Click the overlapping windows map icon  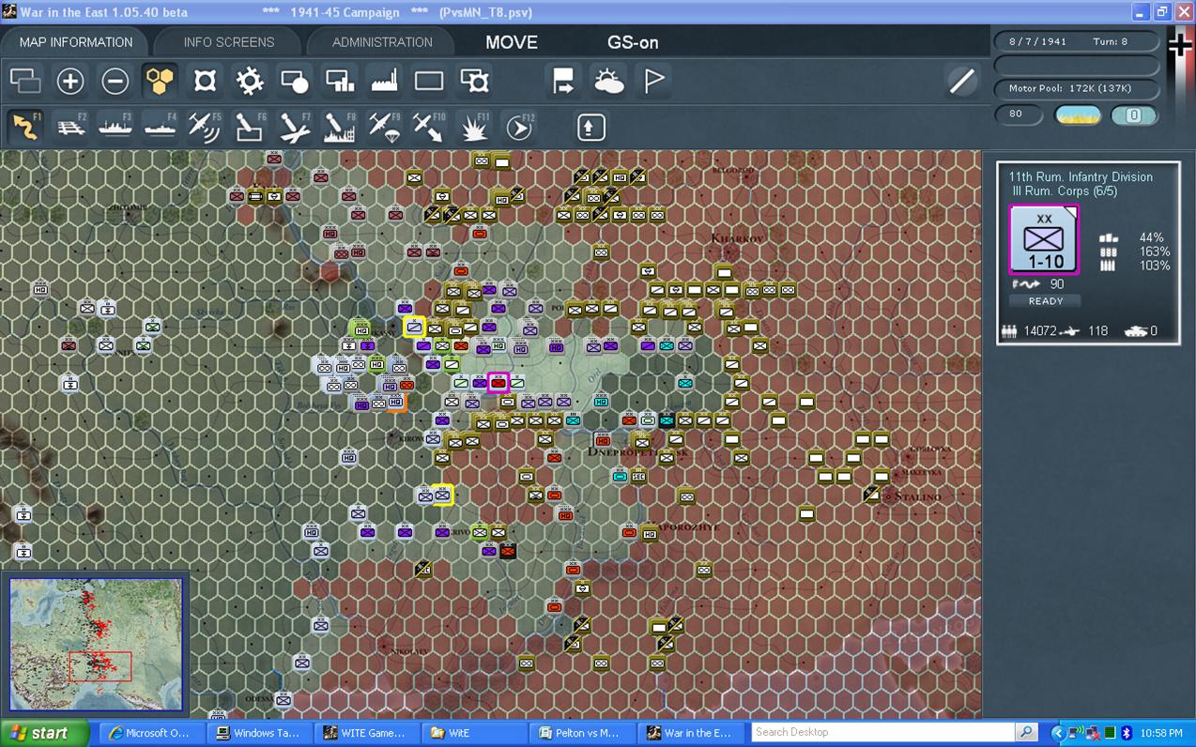coord(25,81)
